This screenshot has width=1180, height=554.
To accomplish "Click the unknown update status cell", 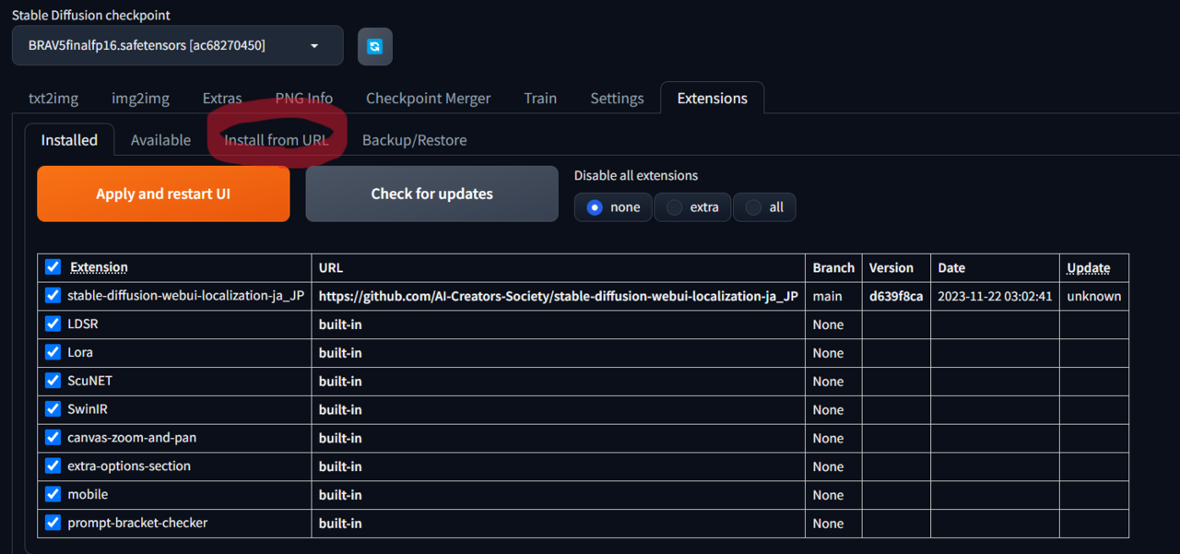I will coord(1094,297).
